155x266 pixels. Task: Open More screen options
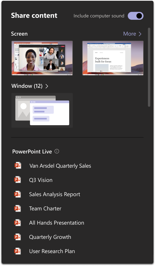click(132, 34)
